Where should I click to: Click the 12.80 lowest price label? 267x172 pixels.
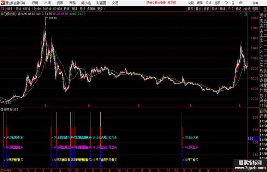(x=7, y=103)
